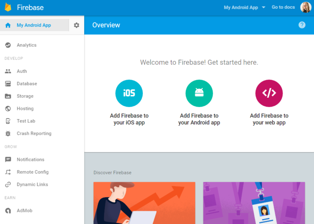Open the Hosting section
Screen dimensions: 314x224
pos(25,109)
